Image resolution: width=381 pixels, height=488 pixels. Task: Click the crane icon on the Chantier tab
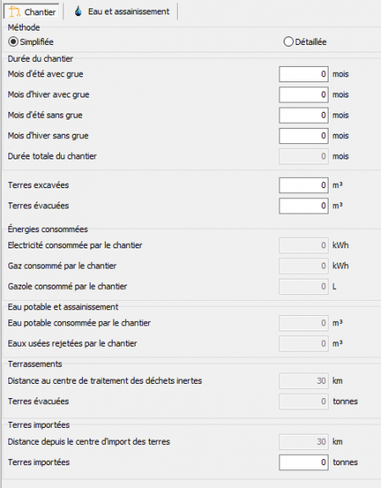(14, 12)
